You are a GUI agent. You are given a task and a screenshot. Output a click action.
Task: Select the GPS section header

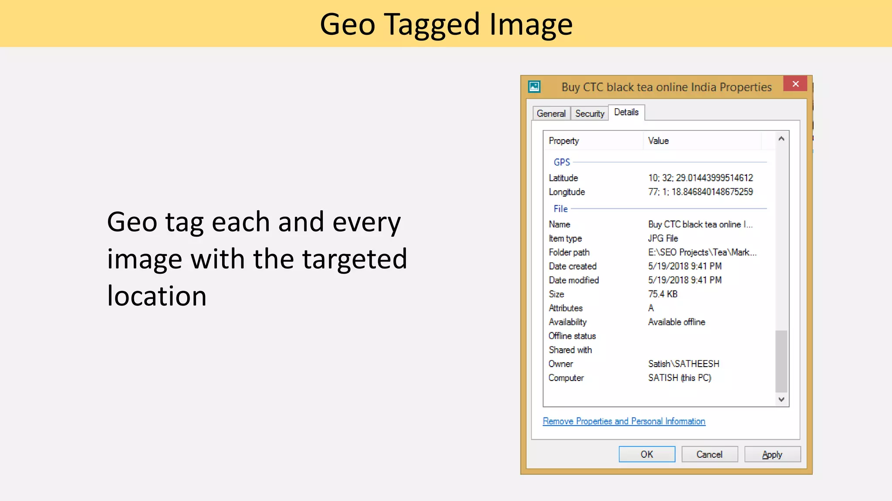pyautogui.click(x=562, y=162)
